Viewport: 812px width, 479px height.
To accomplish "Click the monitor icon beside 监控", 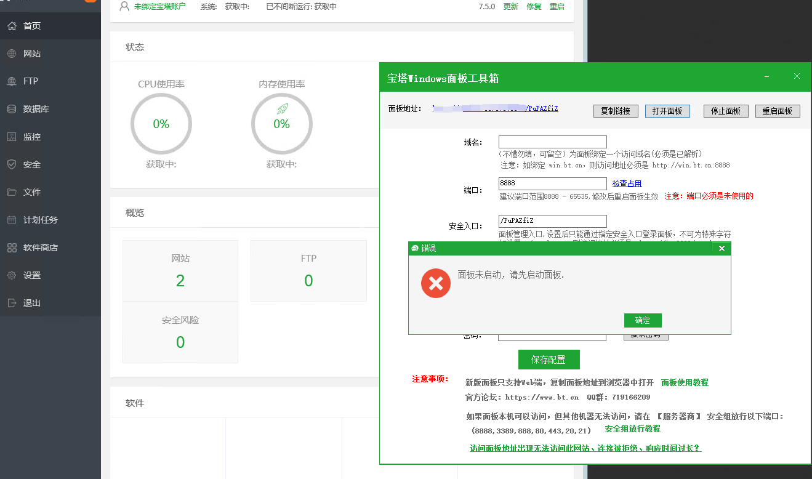I will pos(12,137).
